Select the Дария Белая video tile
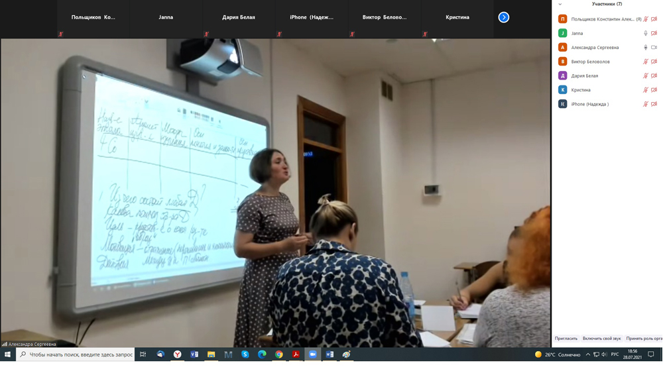Screen dimensions: 663x373 tap(239, 18)
